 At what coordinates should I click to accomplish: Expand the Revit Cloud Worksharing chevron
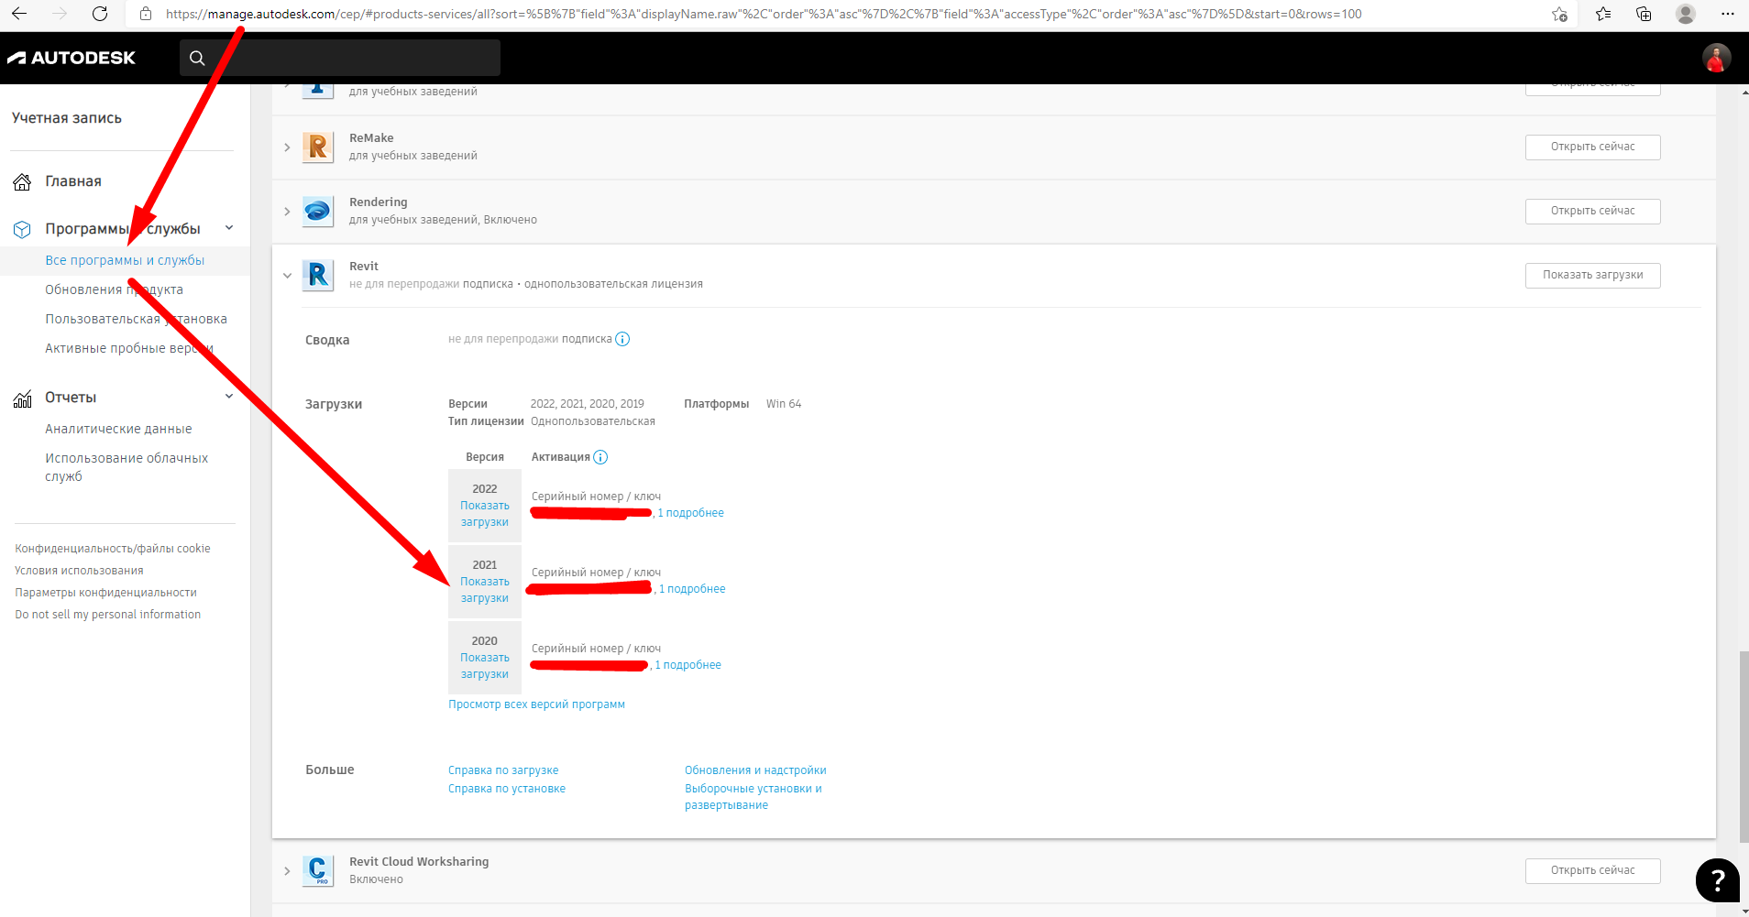pyautogui.click(x=287, y=871)
